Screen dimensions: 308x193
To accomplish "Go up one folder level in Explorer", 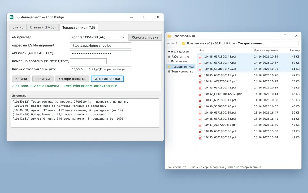I will pos(176,43).
